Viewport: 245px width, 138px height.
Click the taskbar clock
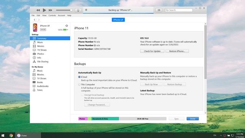click(x=240, y=135)
